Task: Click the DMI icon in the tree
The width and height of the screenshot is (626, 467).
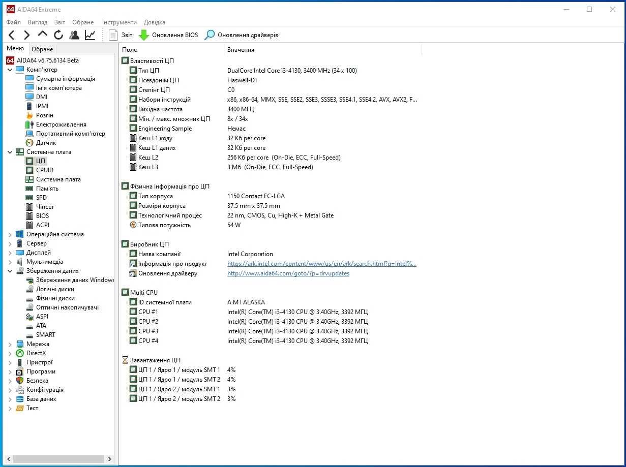Action: [x=29, y=97]
